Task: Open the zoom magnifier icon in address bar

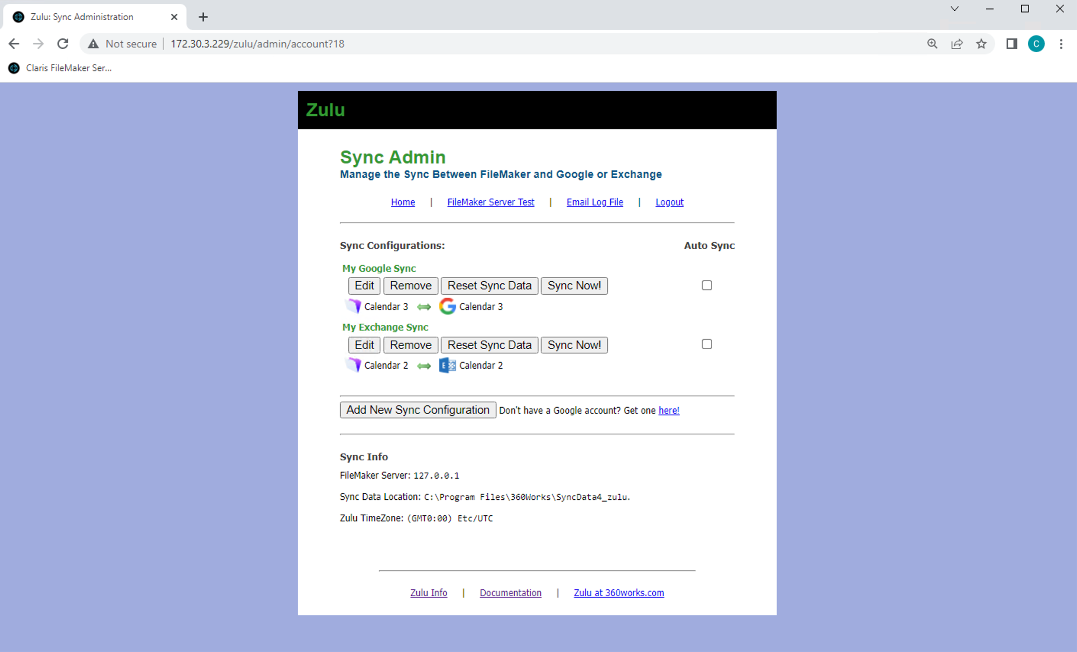Action: (x=932, y=44)
